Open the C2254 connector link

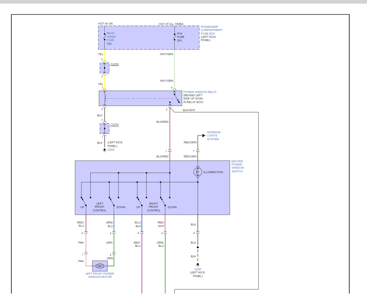tap(114, 125)
